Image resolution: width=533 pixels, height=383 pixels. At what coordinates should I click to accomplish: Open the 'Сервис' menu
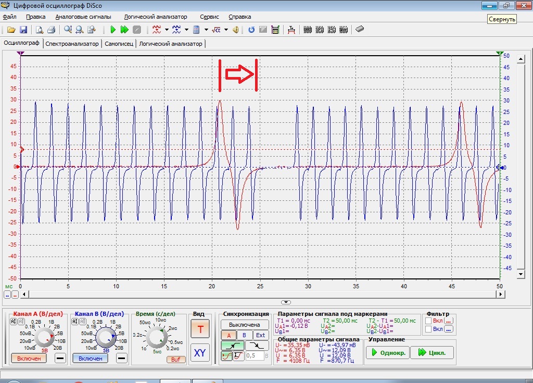(209, 17)
